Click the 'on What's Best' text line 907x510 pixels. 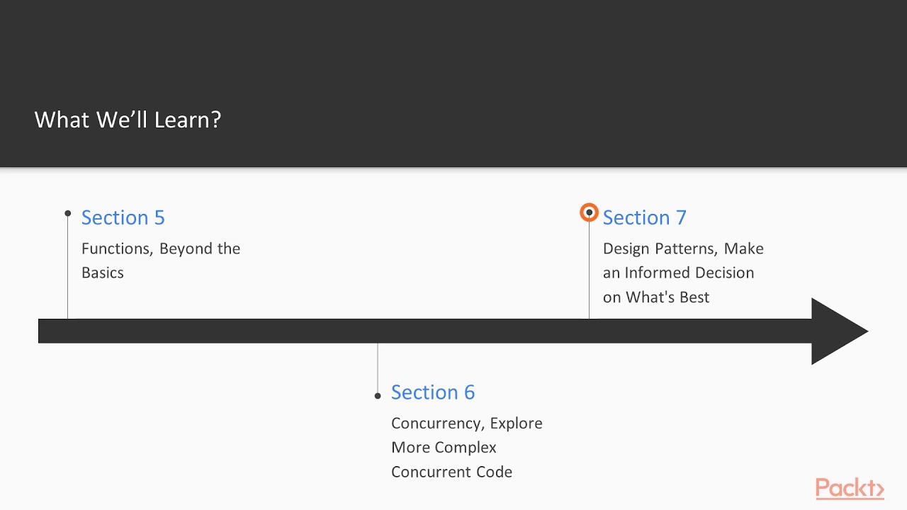pyautogui.click(x=656, y=297)
